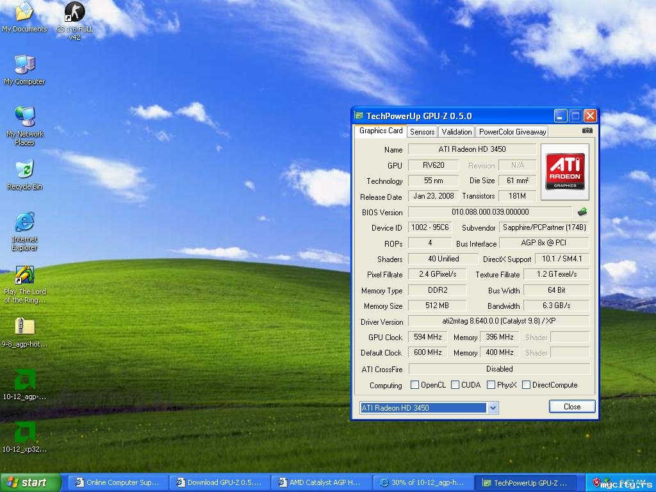Open the My Documents desktop icon

pos(24,13)
